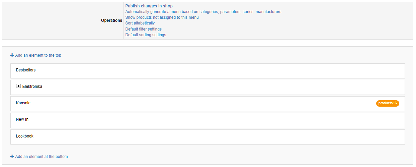Open Publish changes in shop
Viewport: 416px width, 167px height.
click(149, 6)
